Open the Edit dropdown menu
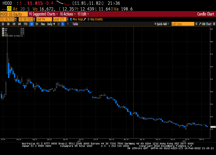 pyautogui.click(x=83, y=14)
